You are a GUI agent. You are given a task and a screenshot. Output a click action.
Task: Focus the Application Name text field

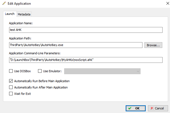coord(86,30)
